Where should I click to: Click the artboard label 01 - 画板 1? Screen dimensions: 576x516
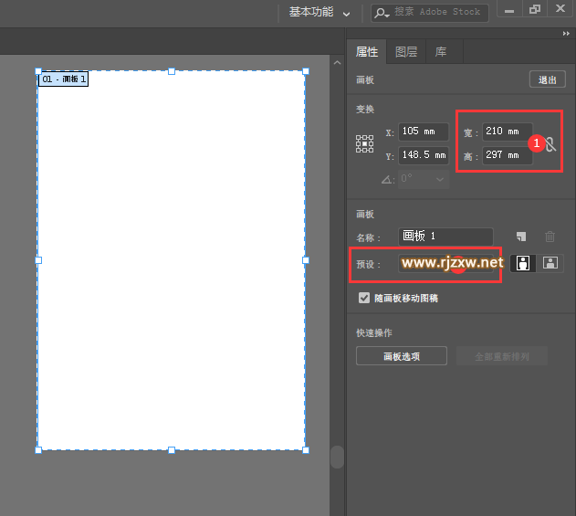tap(64, 79)
